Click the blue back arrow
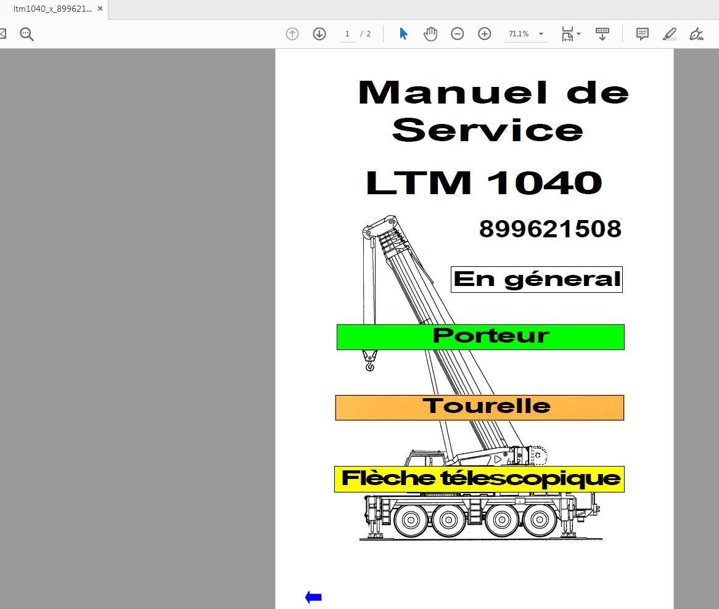 (x=314, y=597)
